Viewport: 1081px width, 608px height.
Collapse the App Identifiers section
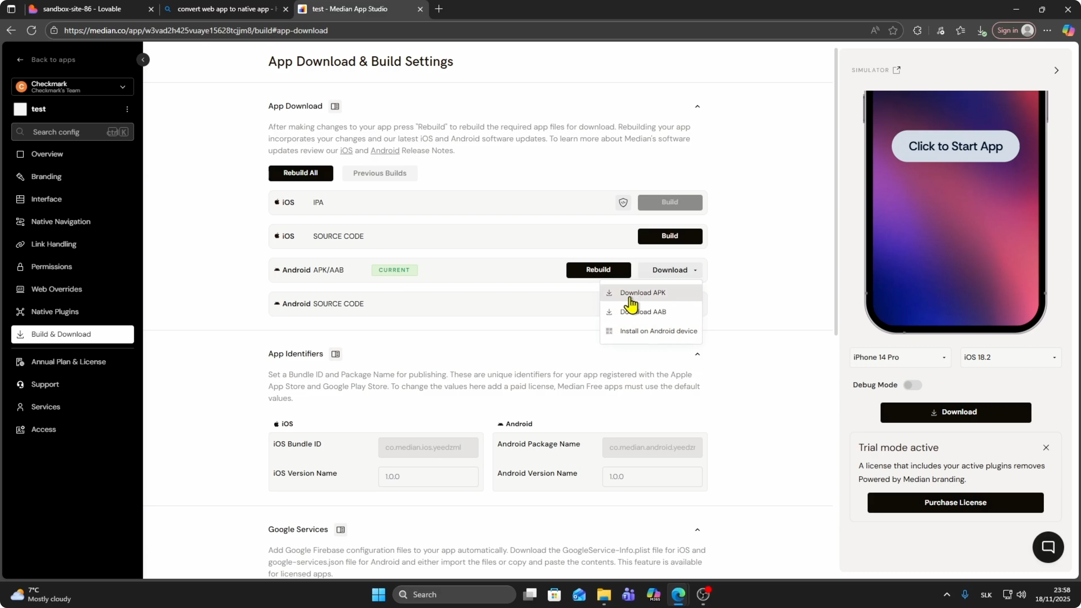pos(697,354)
